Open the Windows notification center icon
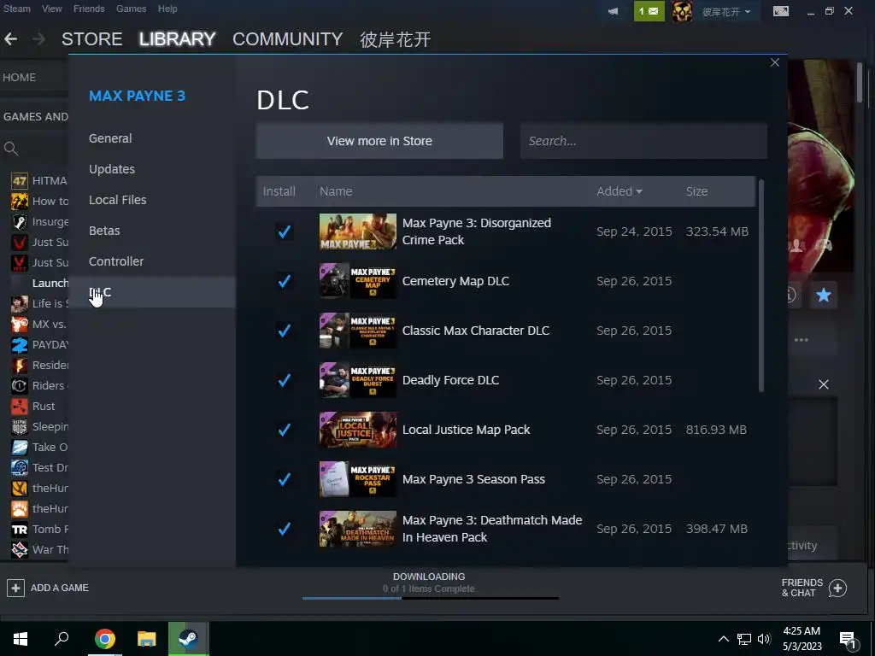Image resolution: width=875 pixels, height=656 pixels. pyautogui.click(x=848, y=640)
